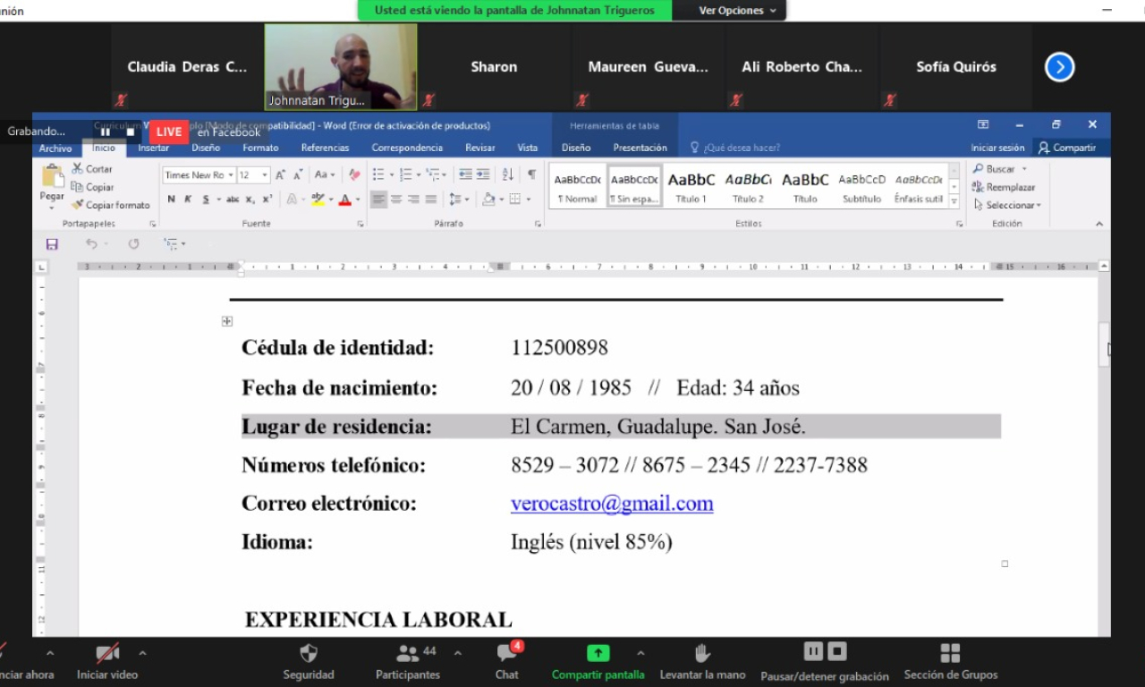The image size is (1145, 687).
Task: Toggle bold formatting (N) button
Action: pyautogui.click(x=172, y=199)
